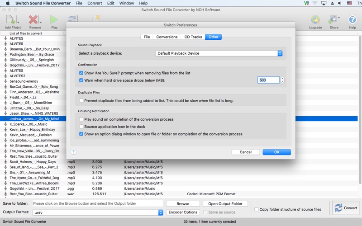Viewport: 362px width, 226px height.
Task: Click the green V2 menu bar icon
Action: (x=306, y=3)
